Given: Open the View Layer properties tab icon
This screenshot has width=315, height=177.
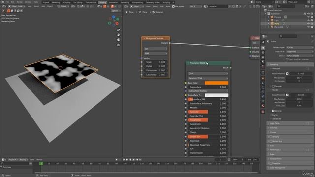Looking at the screenshot, I should [x=263, y=57].
